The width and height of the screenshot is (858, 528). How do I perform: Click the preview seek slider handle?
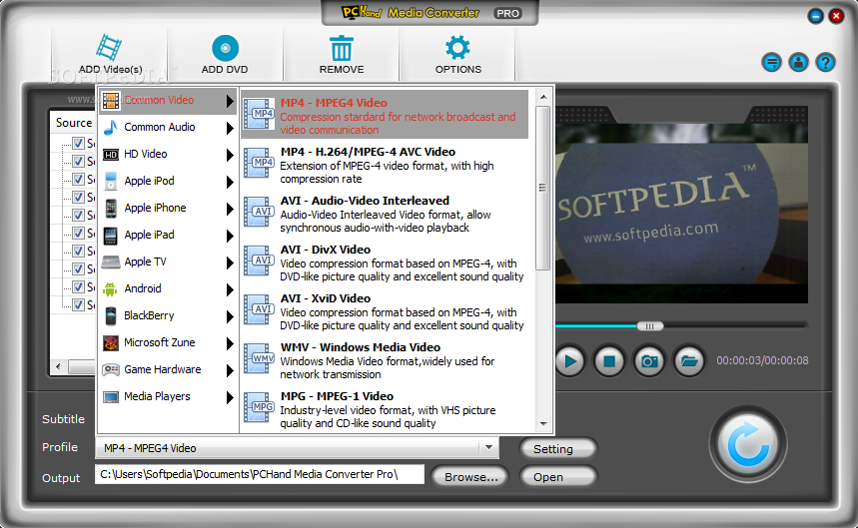coord(649,326)
